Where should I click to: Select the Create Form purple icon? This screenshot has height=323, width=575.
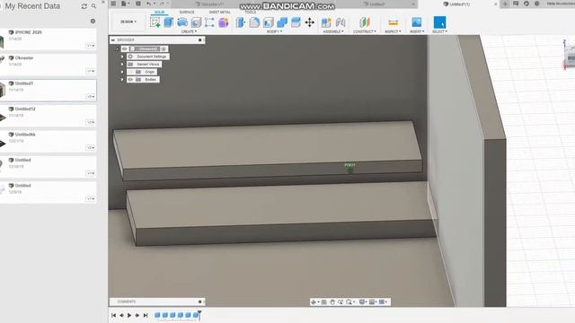point(224,22)
